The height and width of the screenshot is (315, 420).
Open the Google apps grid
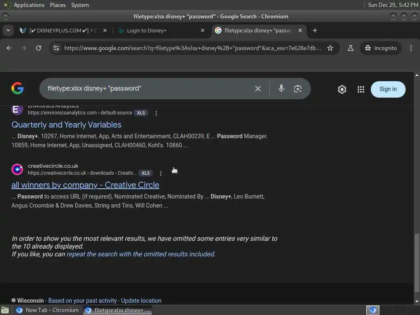click(x=361, y=89)
